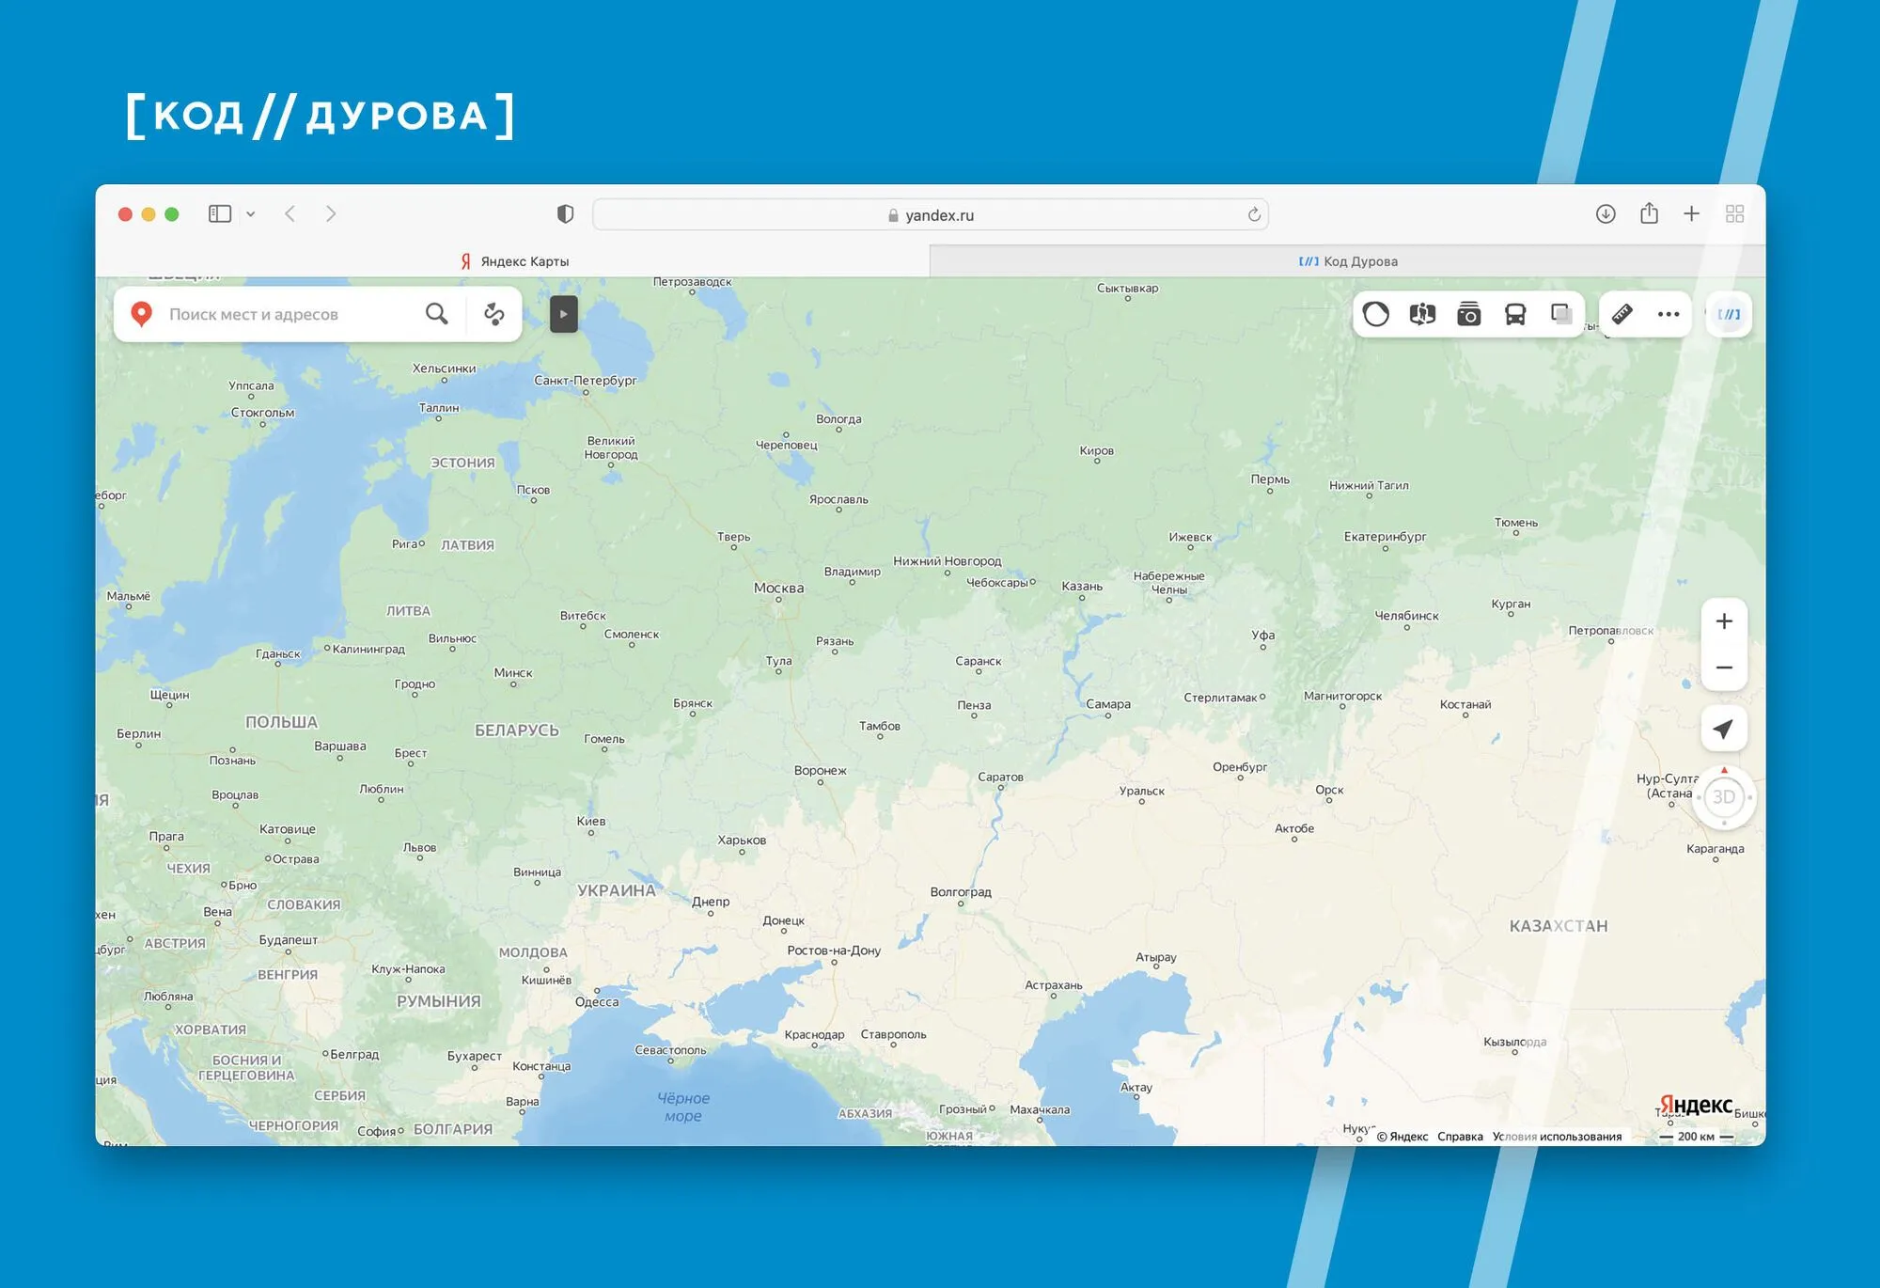Open the more tools ellipsis menu
Viewport: 1880px width, 1288px height.
[x=1668, y=314]
